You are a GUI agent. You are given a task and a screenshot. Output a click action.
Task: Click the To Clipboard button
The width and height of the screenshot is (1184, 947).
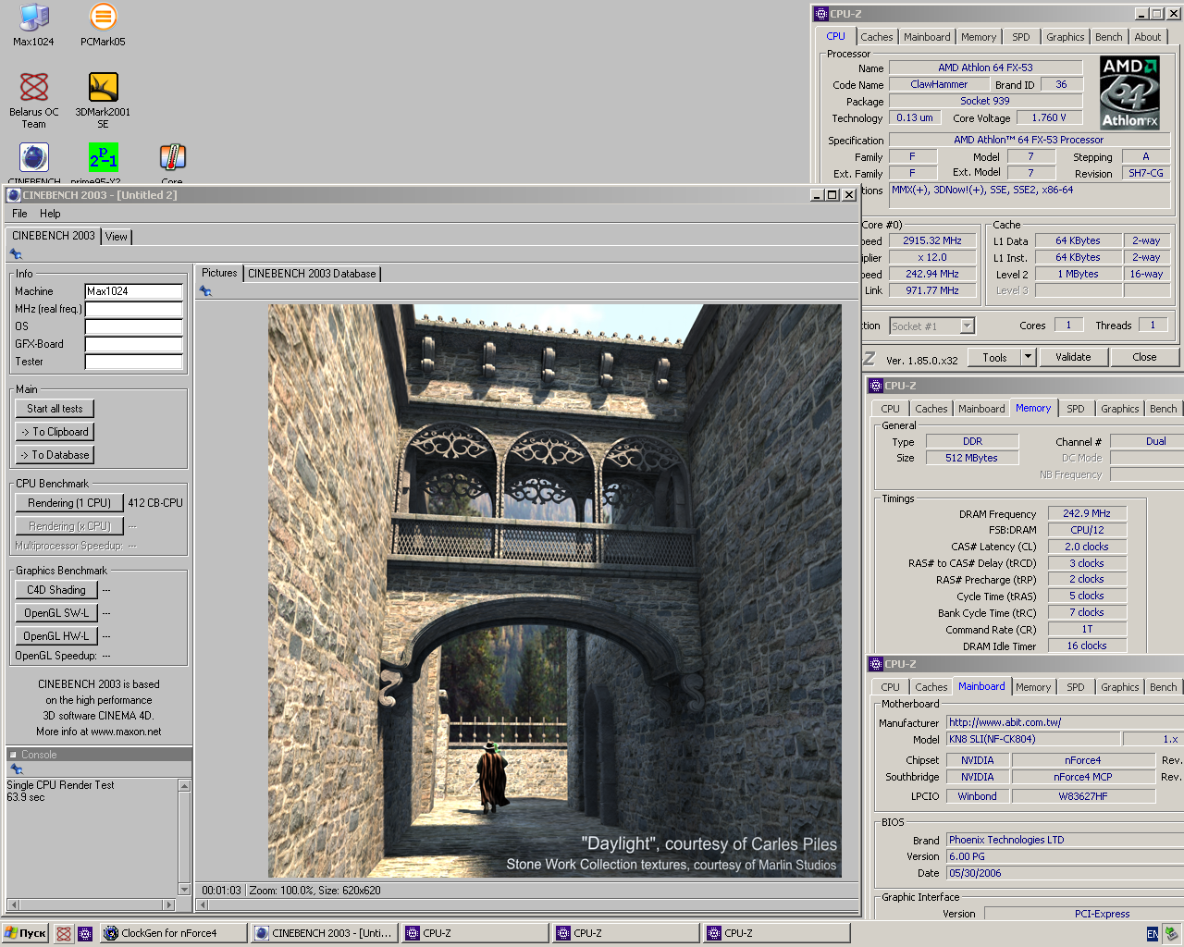click(x=55, y=432)
